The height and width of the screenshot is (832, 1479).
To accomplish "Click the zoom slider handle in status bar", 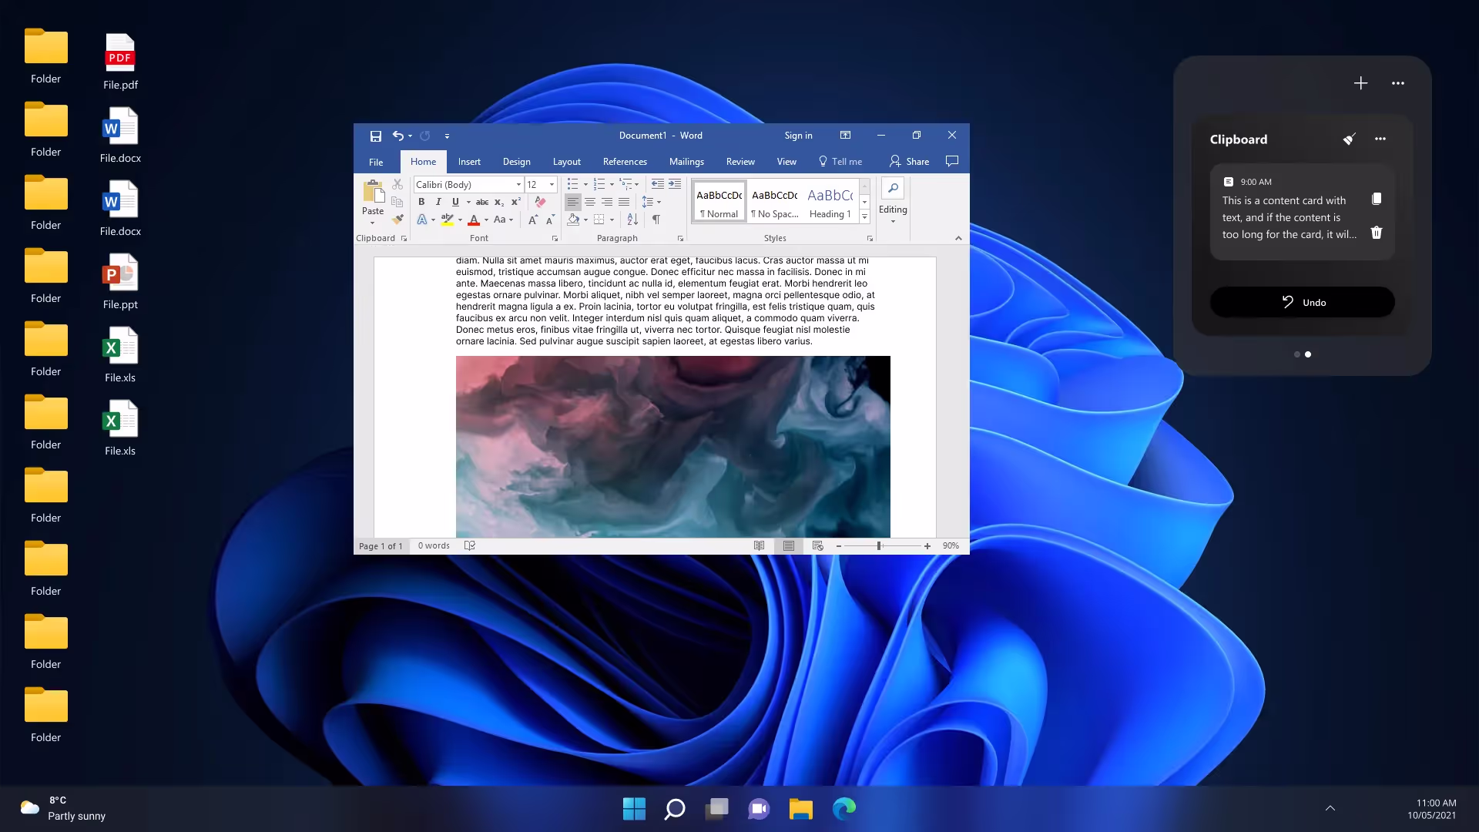I will 879,546.
